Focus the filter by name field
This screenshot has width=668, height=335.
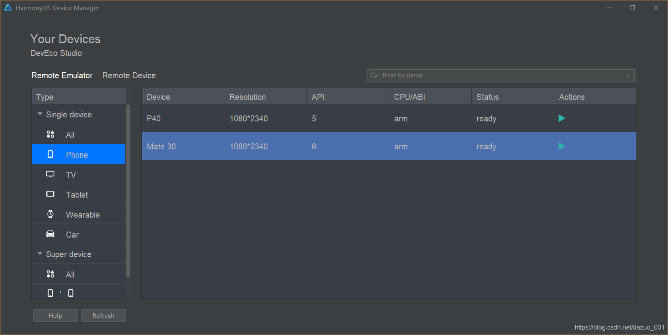click(x=501, y=75)
